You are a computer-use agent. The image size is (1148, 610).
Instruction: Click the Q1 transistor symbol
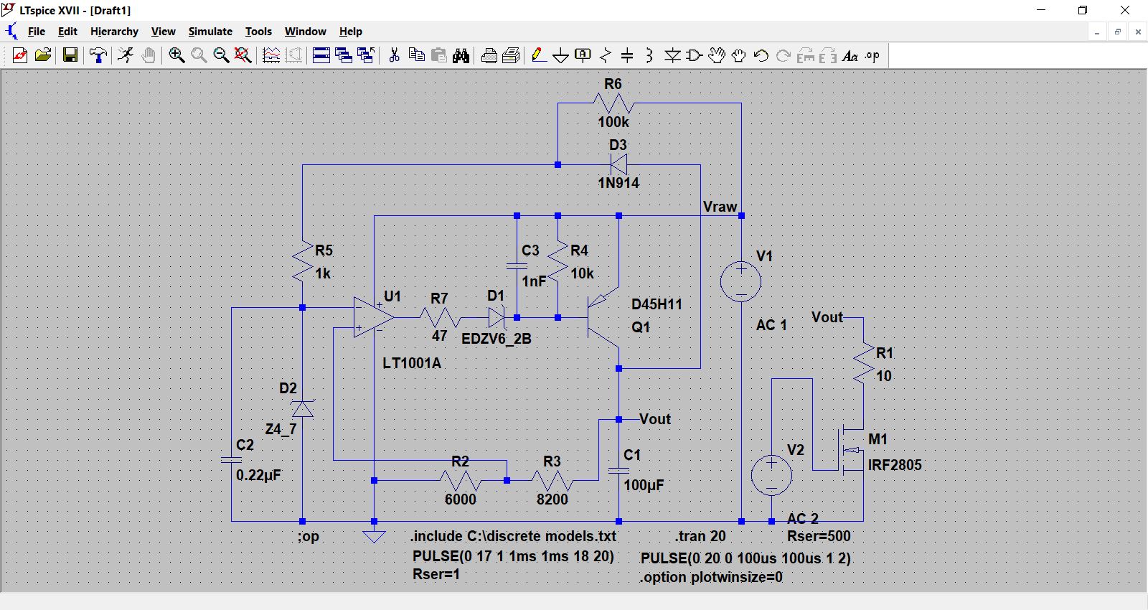click(604, 316)
